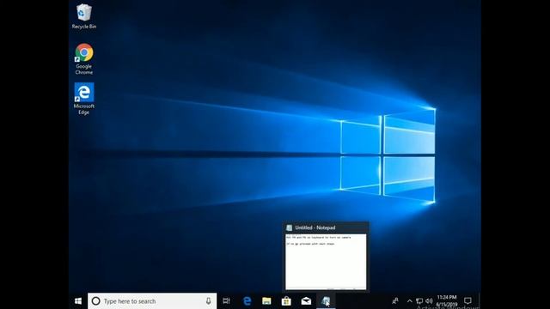
Task: Select the Google Chrome desktop shortcut
Action: tap(84, 59)
